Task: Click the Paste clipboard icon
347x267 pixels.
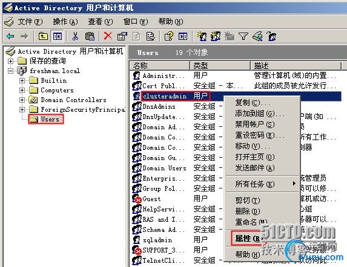Action: point(90,36)
